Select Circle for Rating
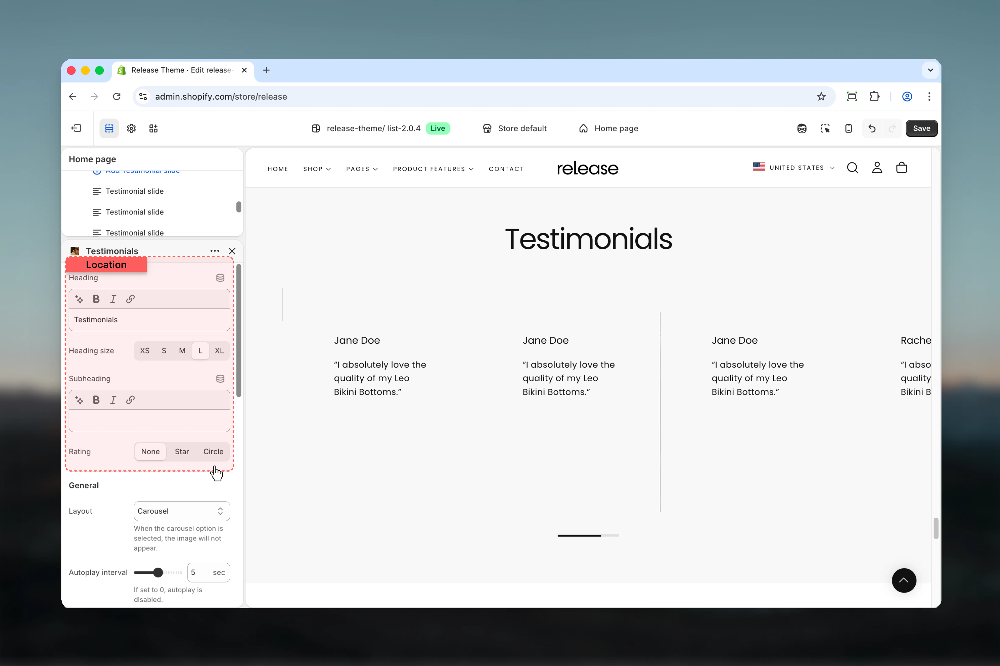1000x666 pixels. point(213,452)
